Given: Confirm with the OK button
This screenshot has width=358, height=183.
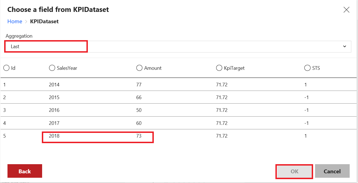Looking at the screenshot, I should point(294,171).
